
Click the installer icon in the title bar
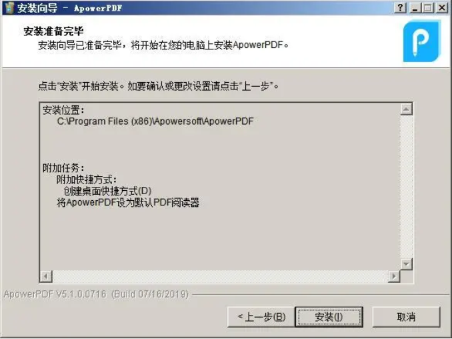tap(9, 8)
